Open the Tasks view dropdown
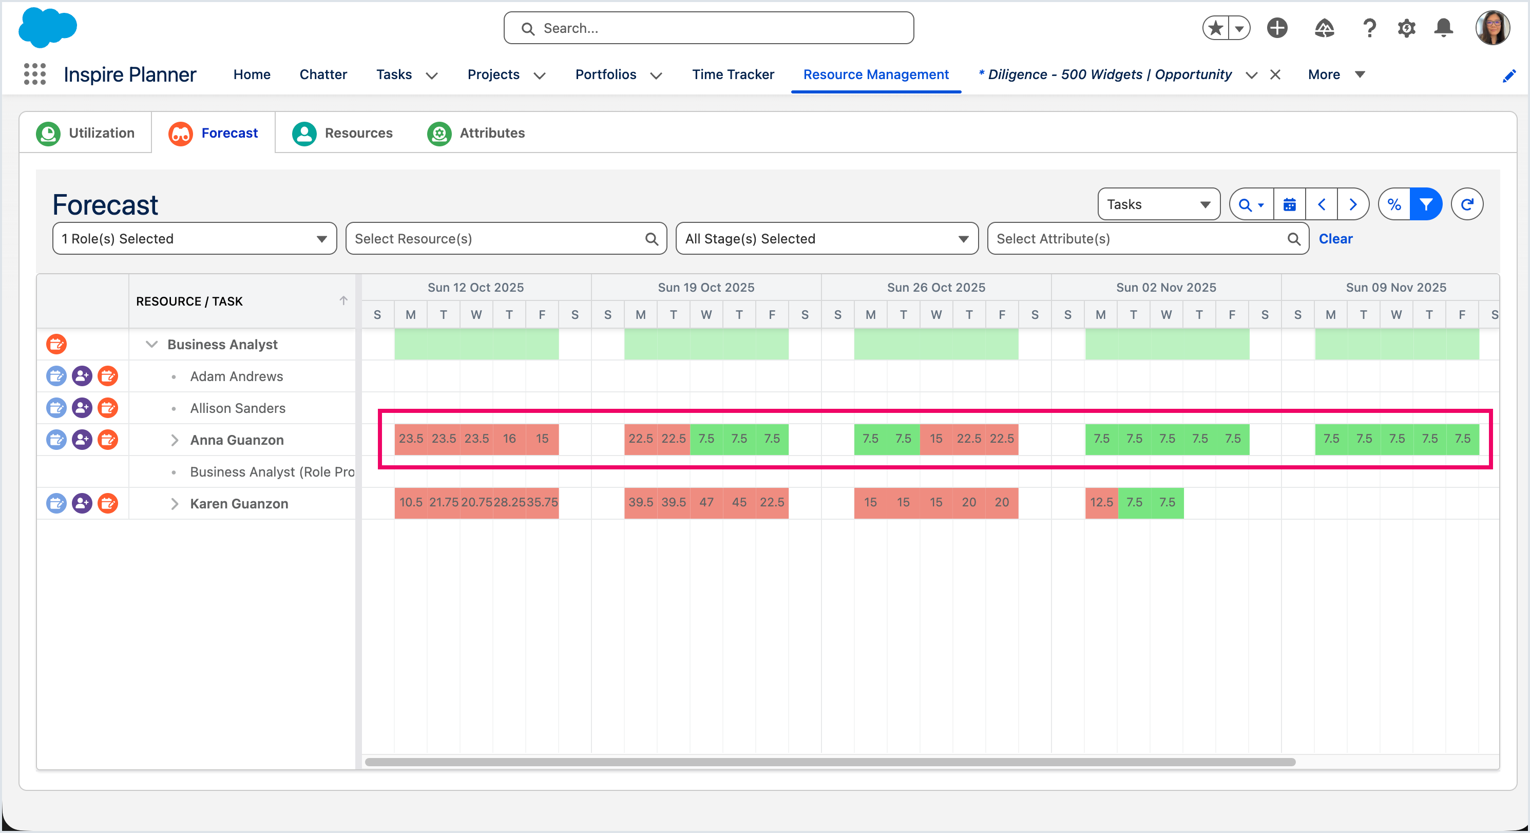The height and width of the screenshot is (833, 1530). point(1159,204)
